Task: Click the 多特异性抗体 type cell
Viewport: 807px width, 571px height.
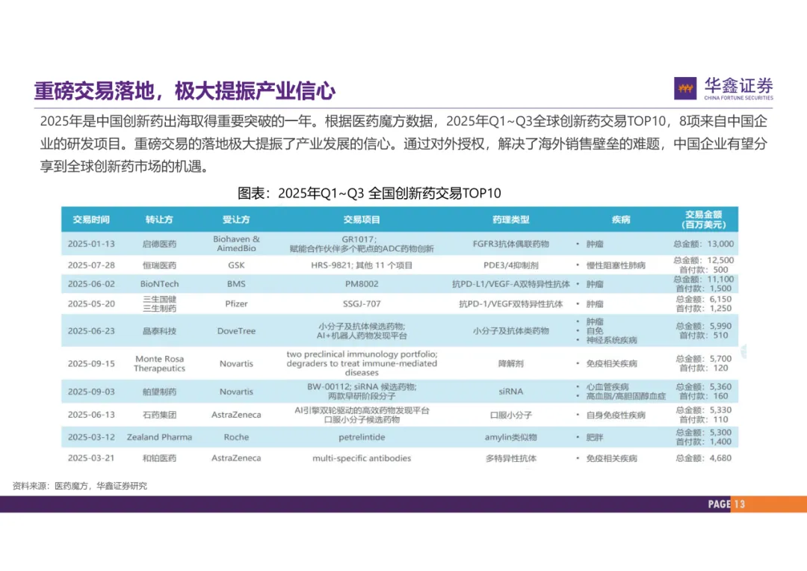Action: (x=510, y=457)
